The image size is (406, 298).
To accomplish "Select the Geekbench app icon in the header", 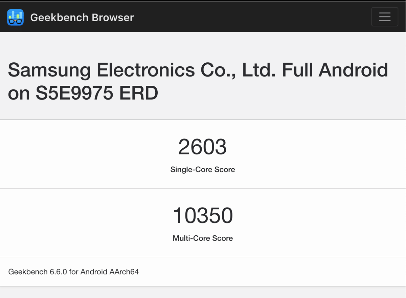I will click(15, 17).
